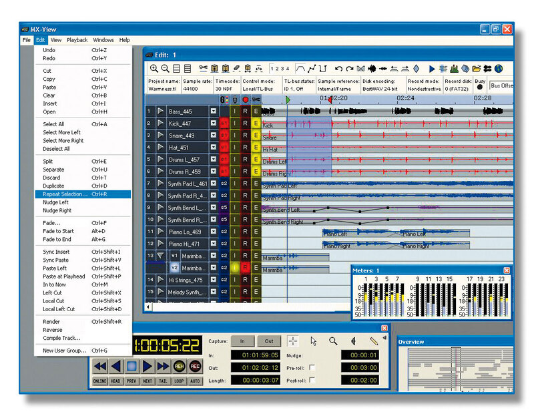Click the ONLINE transport button

coord(99,381)
